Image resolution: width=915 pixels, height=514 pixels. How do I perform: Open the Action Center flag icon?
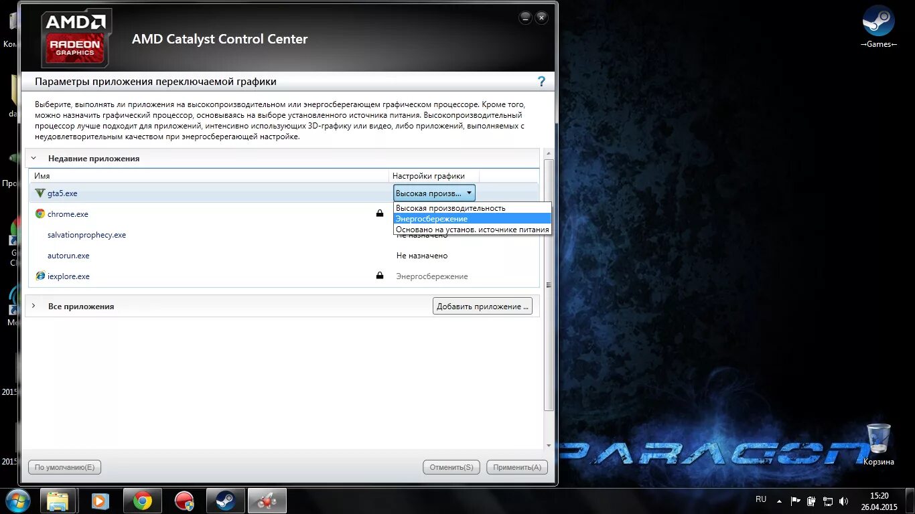pyautogui.click(x=796, y=501)
